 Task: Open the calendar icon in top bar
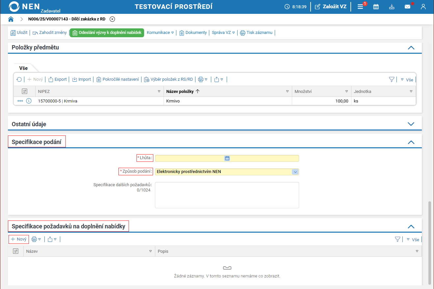click(x=376, y=7)
